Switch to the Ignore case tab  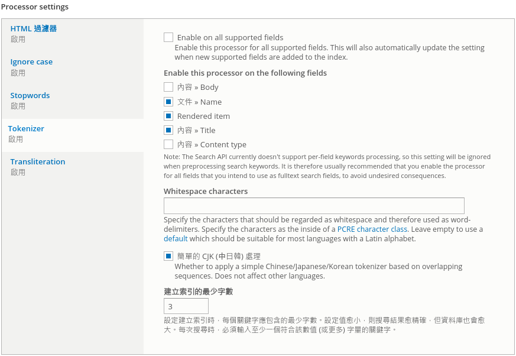point(31,62)
